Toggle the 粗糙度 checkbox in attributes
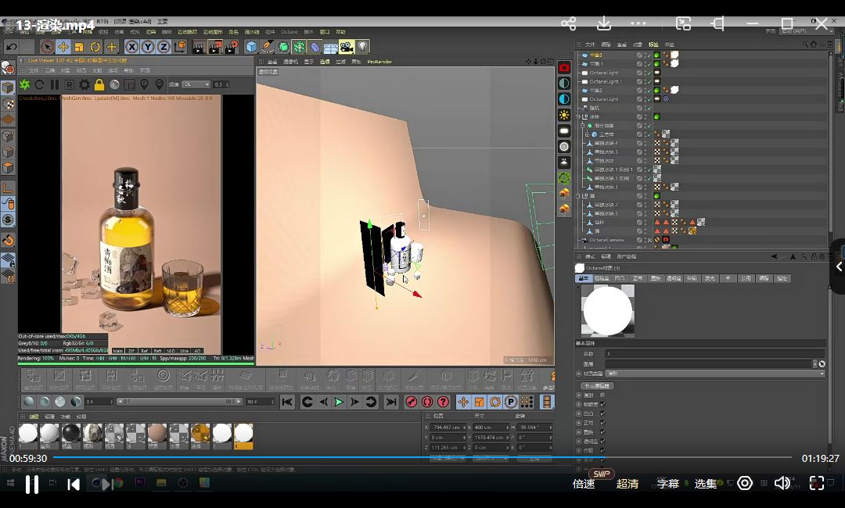845x508 pixels. [602, 404]
